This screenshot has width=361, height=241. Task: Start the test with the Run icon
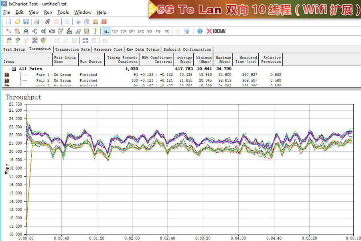(x=48, y=22)
